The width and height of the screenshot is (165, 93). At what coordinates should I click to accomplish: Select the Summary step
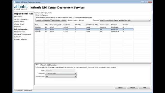[x=17, y=37]
